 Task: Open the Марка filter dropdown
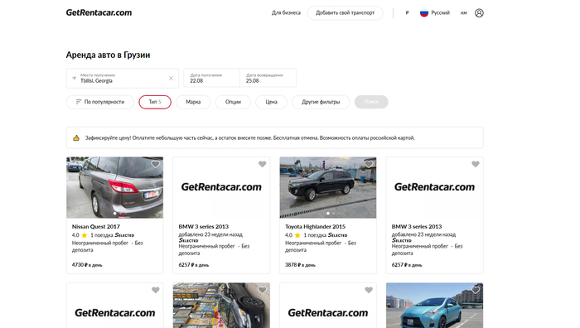[x=193, y=102]
